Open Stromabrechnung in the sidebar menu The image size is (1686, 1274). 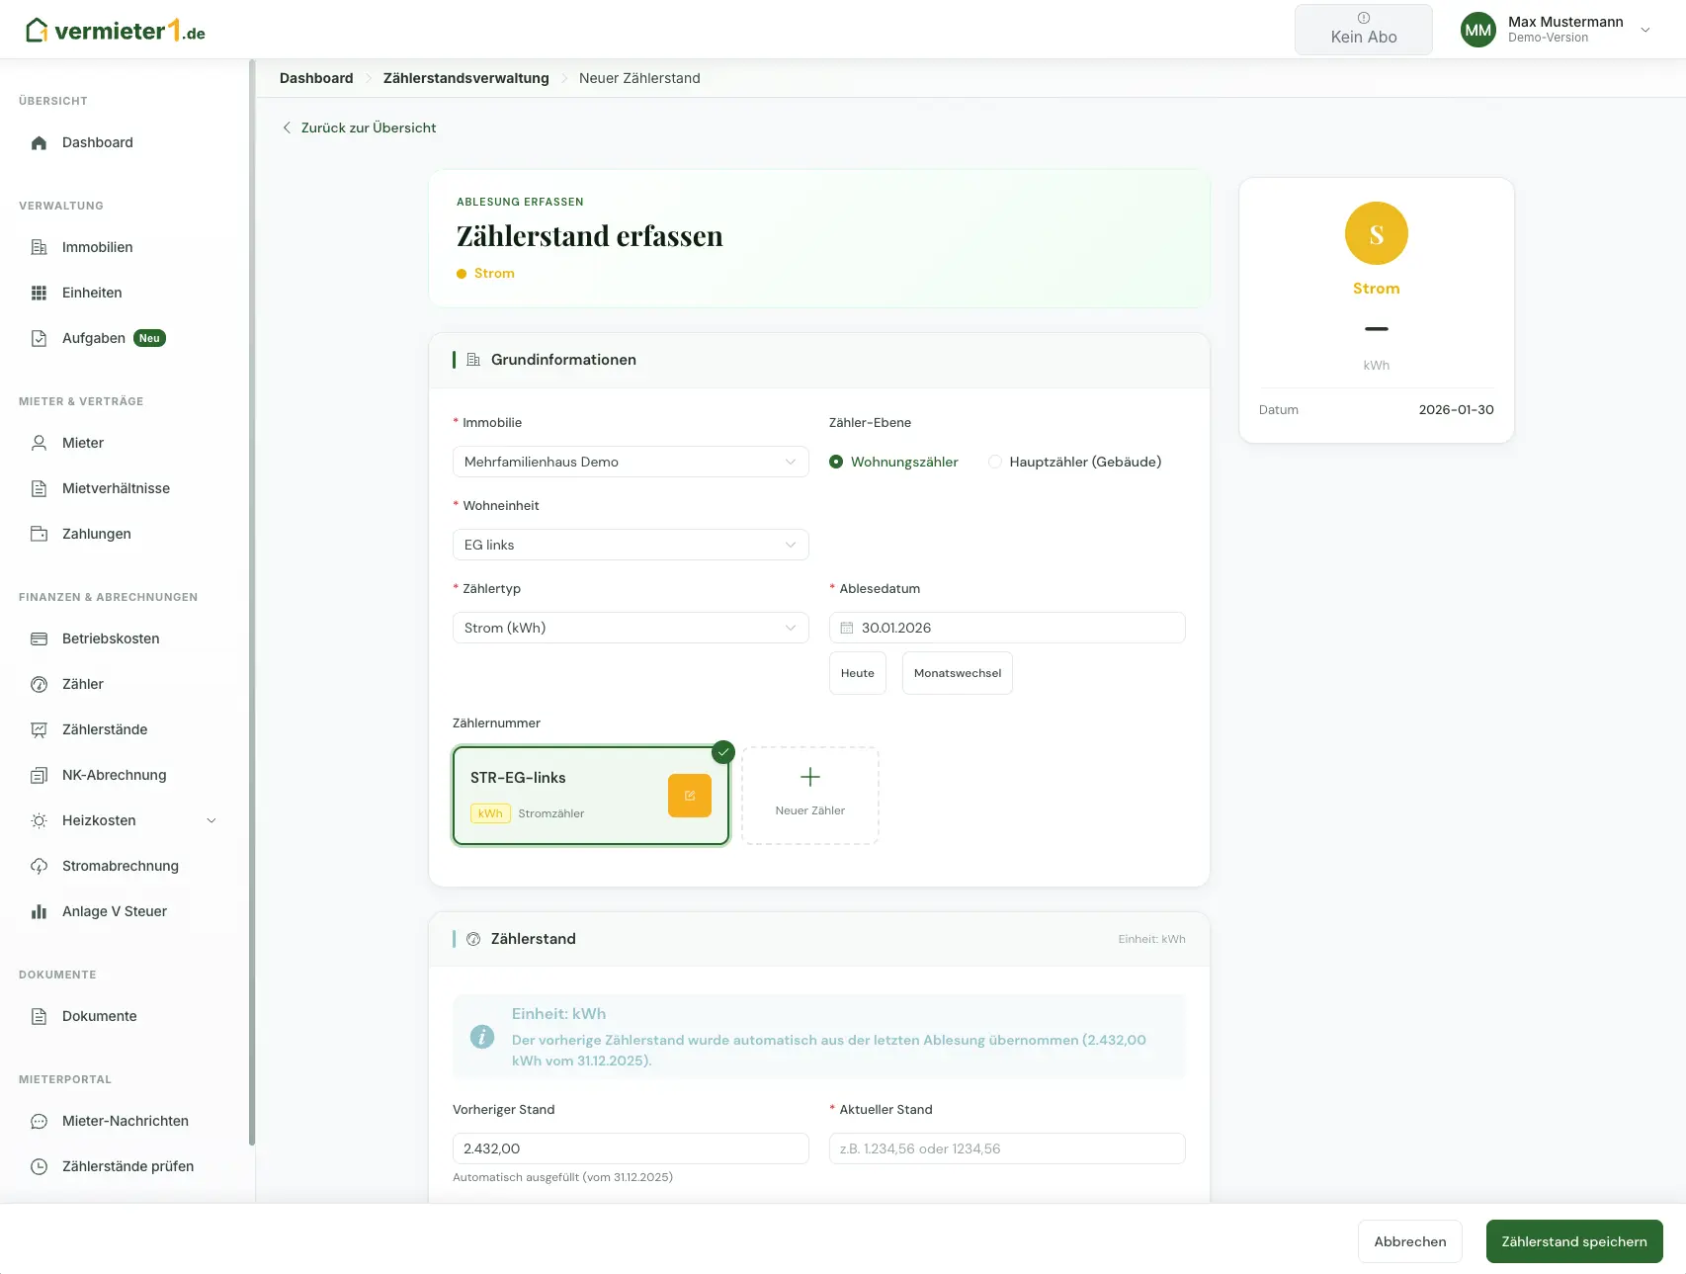pos(121,866)
